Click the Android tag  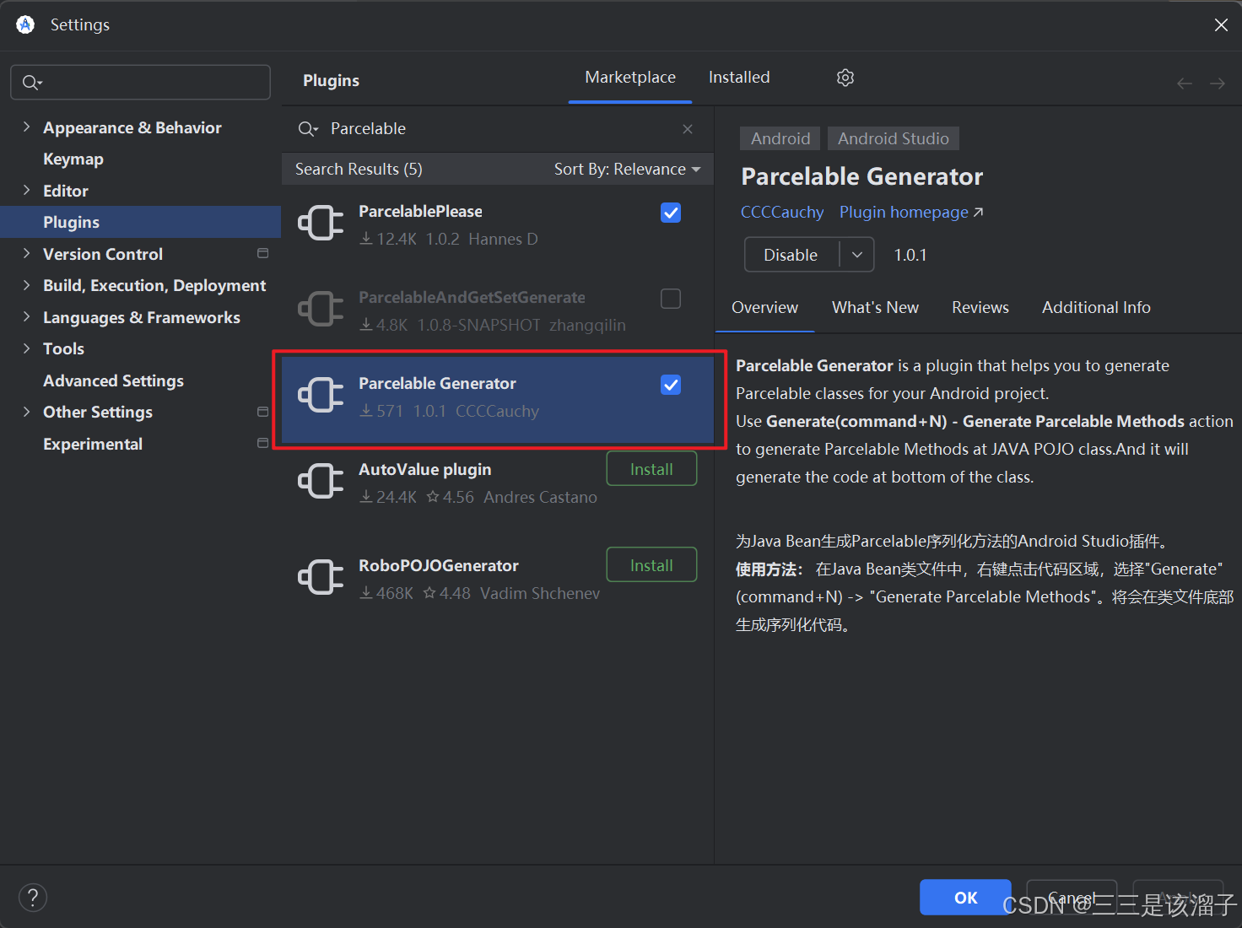click(x=780, y=138)
